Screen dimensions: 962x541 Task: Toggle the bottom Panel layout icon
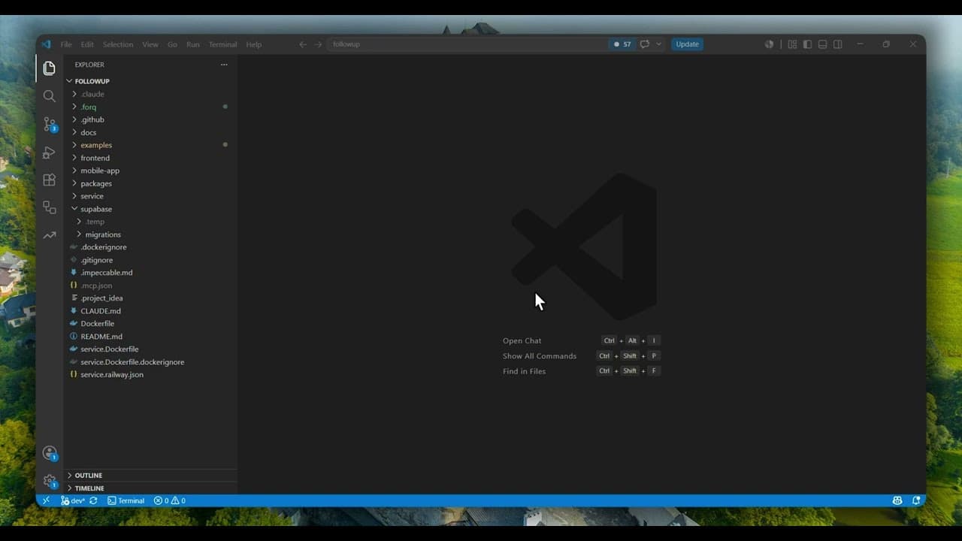(822, 44)
